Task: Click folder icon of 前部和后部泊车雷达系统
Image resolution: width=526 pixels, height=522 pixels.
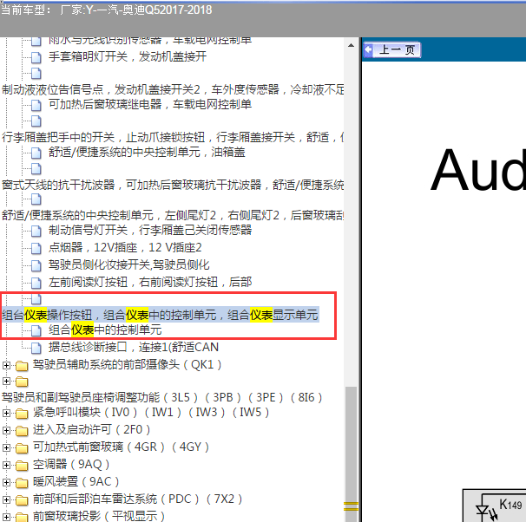Action: 22,500
